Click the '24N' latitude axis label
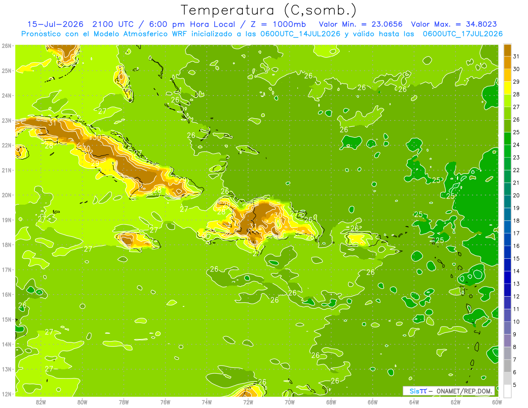 [x=7, y=96]
